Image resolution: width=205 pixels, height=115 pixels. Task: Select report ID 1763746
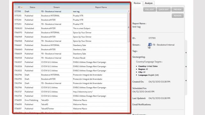click(70, 88)
